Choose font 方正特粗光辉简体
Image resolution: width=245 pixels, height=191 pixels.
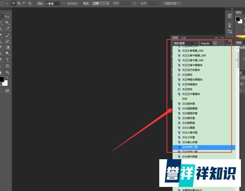tap(204, 79)
